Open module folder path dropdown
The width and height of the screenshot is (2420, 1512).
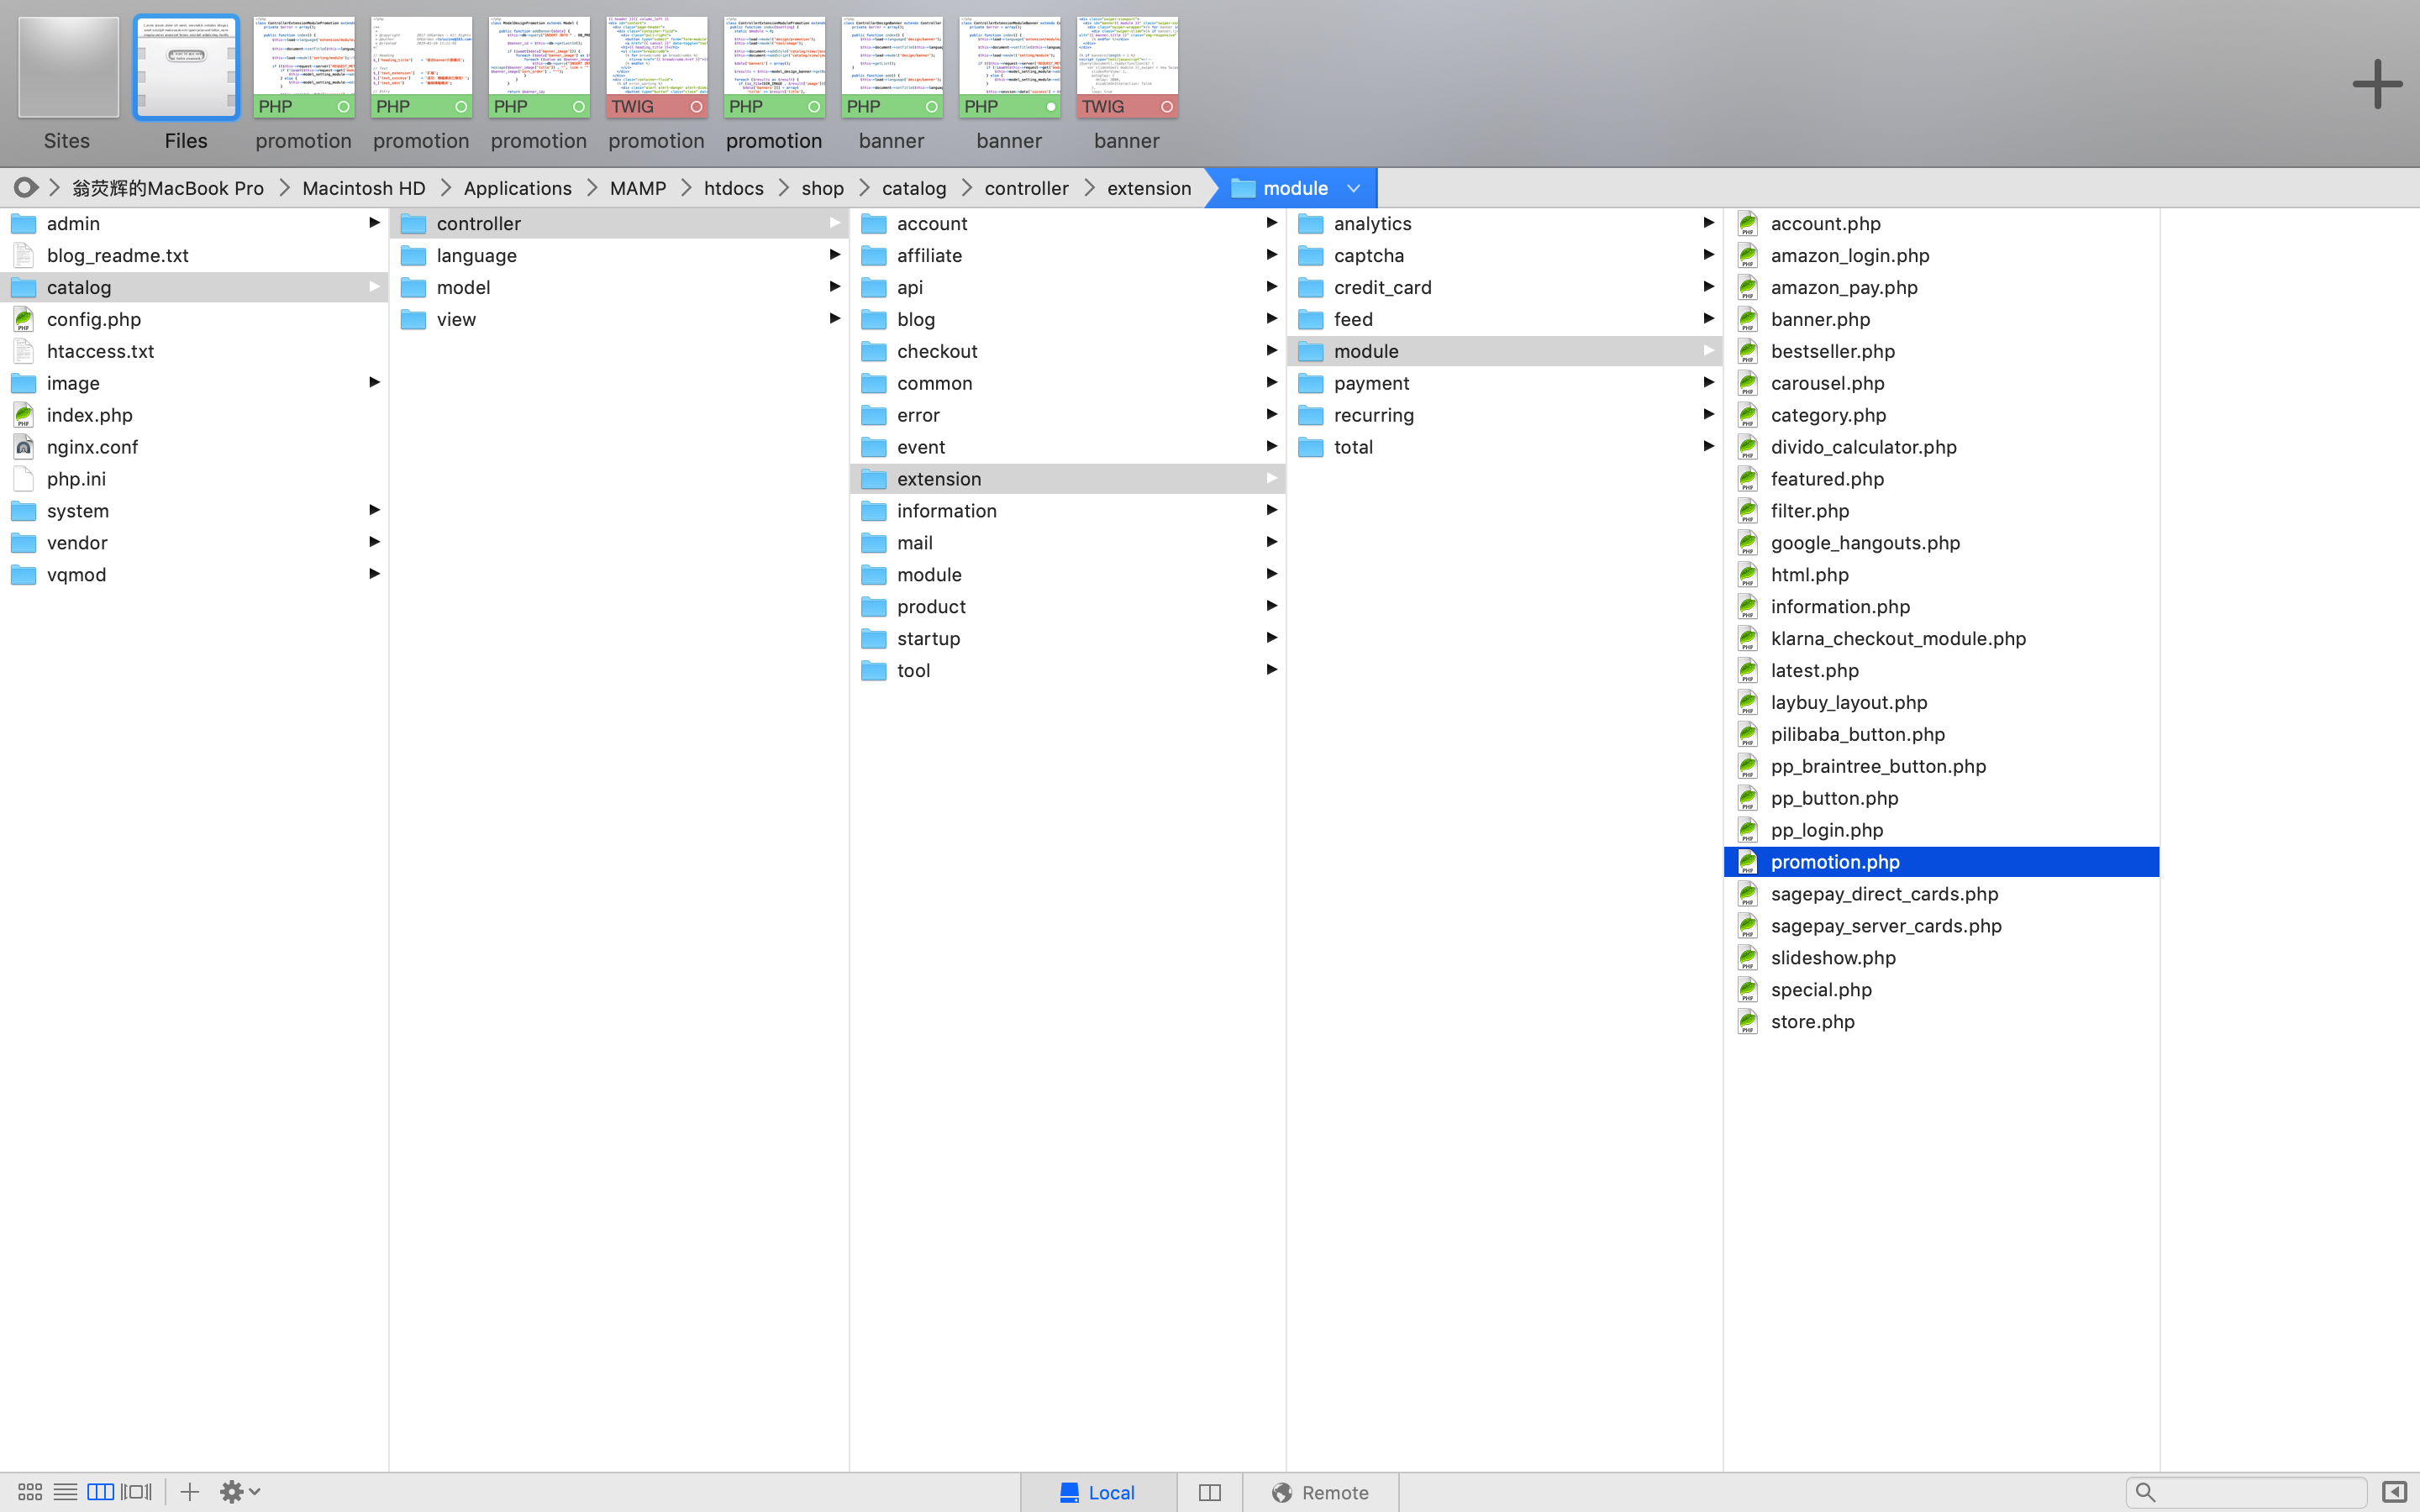pyautogui.click(x=1353, y=188)
